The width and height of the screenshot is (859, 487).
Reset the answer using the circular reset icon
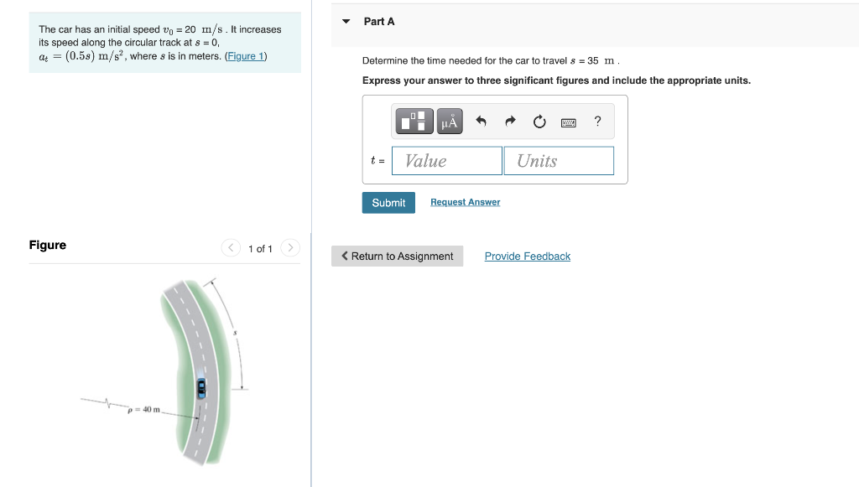(539, 120)
